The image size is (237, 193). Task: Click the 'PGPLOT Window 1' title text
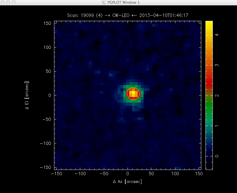(x=124, y=3)
